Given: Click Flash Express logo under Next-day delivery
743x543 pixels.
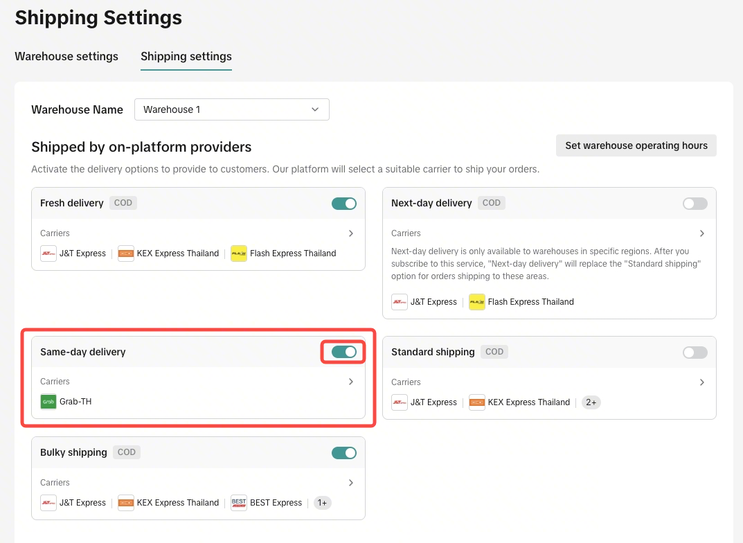Looking at the screenshot, I should tap(477, 302).
